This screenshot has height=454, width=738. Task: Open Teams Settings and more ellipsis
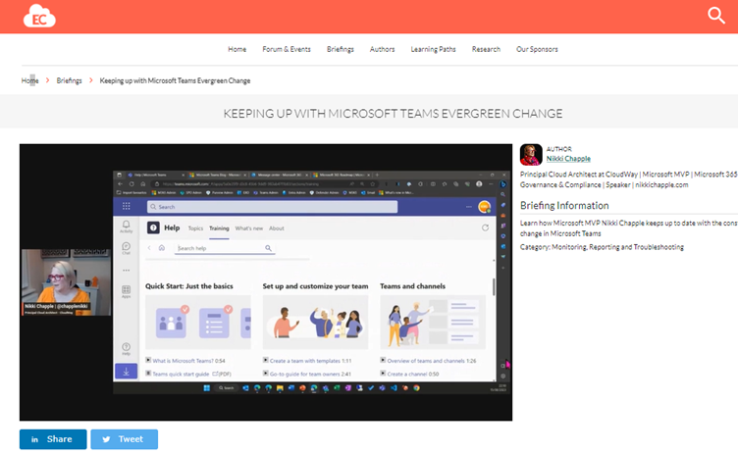(469, 207)
